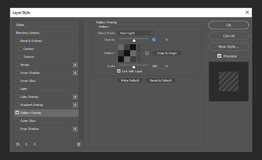The width and height of the screenshot is (262, 160).
Task: Select the Pattern Overlay style label
Action: 31,113
